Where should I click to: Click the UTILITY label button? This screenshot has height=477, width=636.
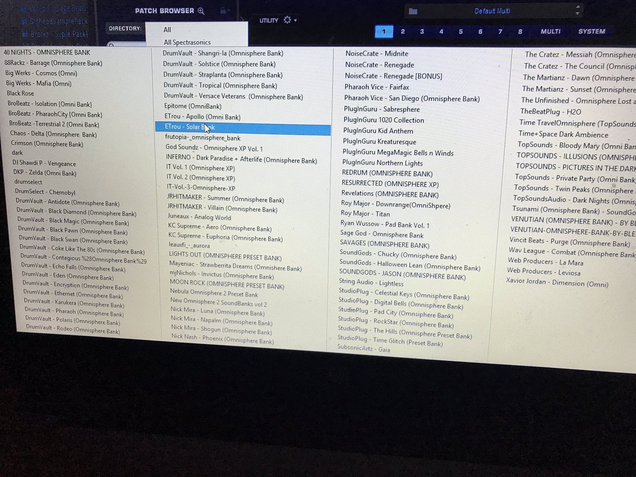[x=269, y=20]
